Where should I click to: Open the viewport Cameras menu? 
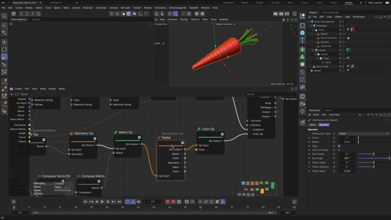(x=172, y=19)
